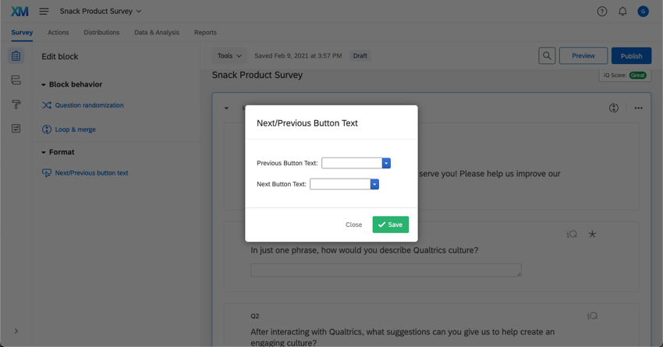
Task: Switch to the Reports tab
Action: click(205, 33)
